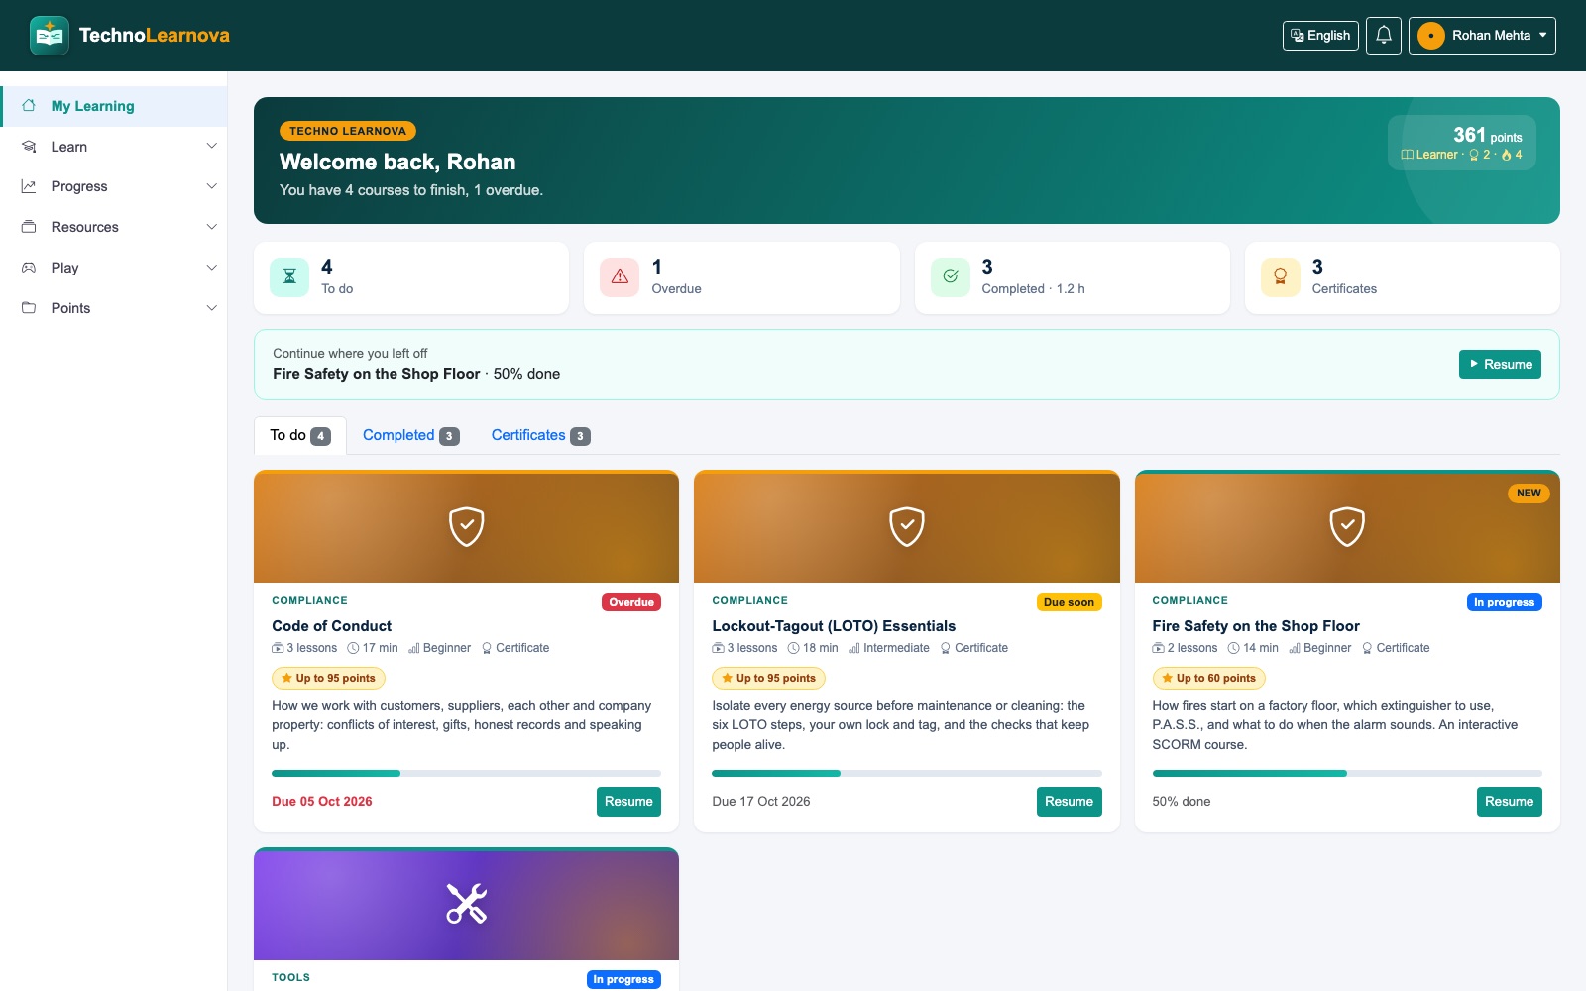
Task: Expand the Points sidebar chevron
Action: [x=211, y=308]
